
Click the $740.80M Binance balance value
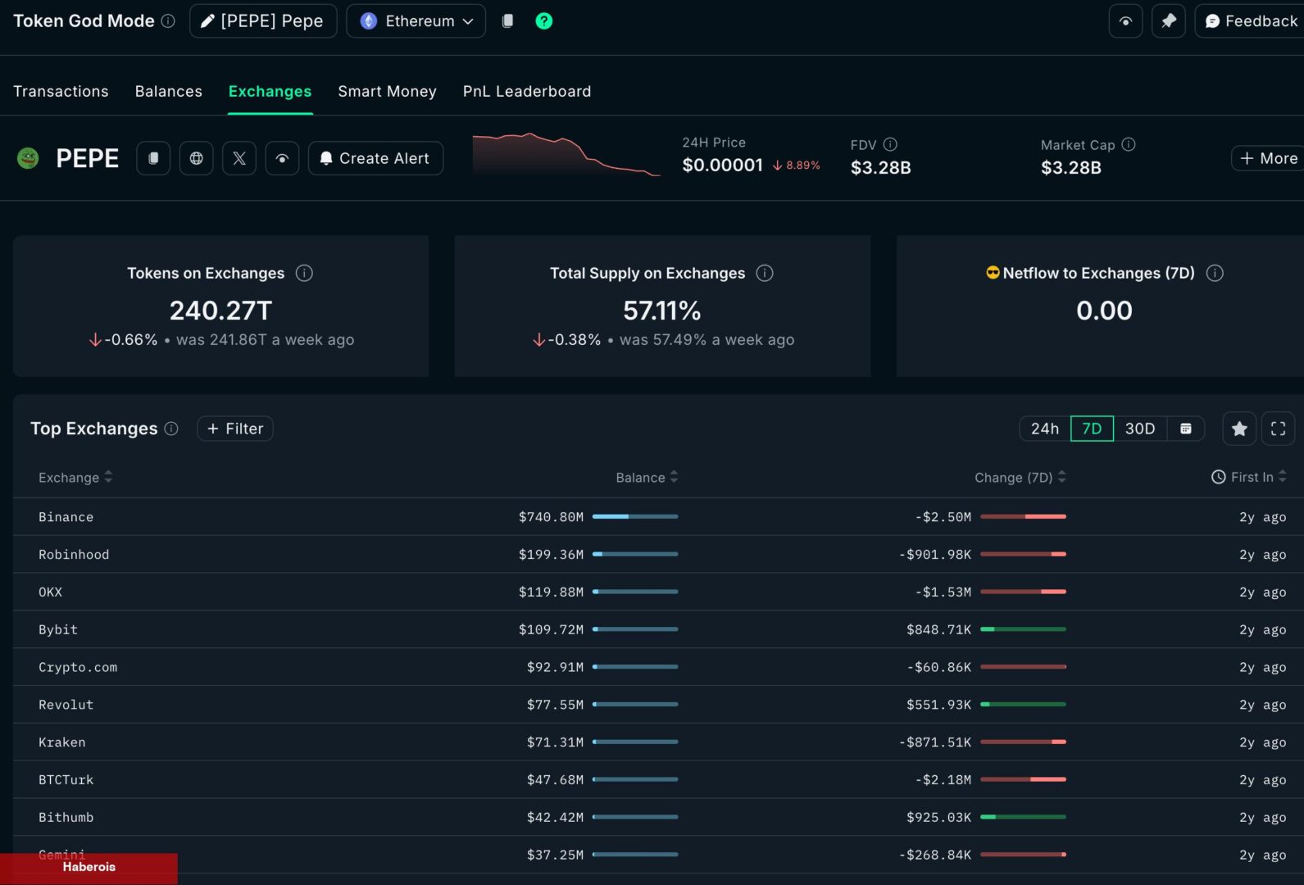551,517
